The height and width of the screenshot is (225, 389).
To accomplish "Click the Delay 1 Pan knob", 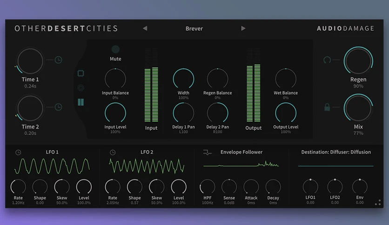I will point(183,113).
